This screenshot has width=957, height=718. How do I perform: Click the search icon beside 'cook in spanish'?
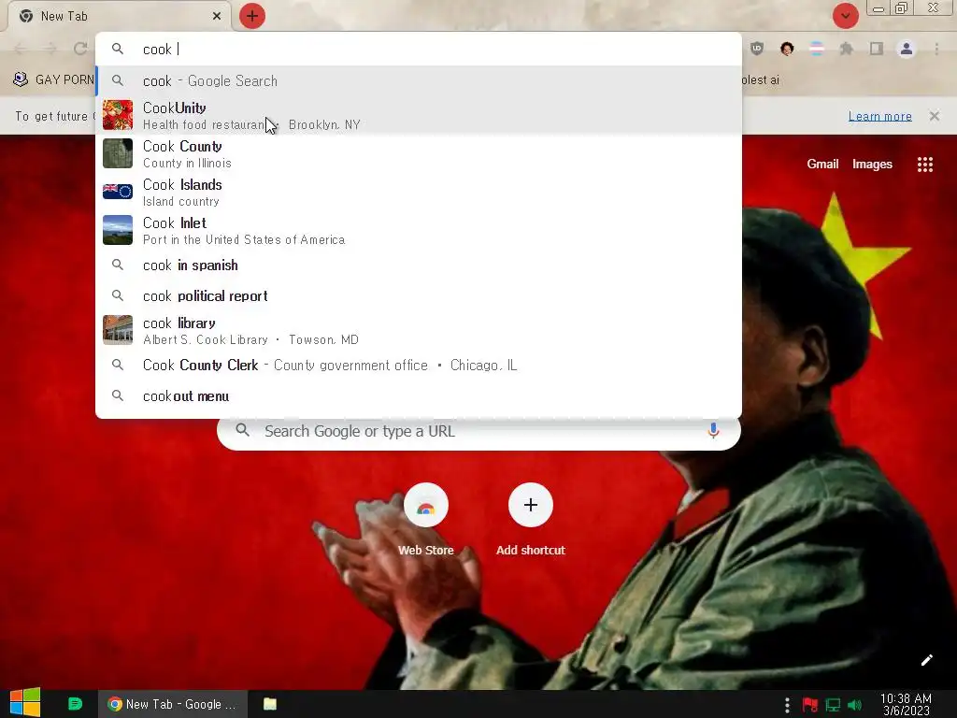(x=118, y=265)
